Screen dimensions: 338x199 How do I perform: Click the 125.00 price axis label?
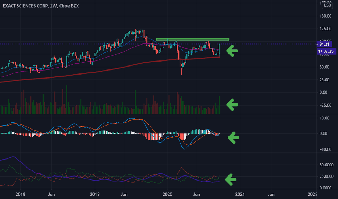pos(326,29)
